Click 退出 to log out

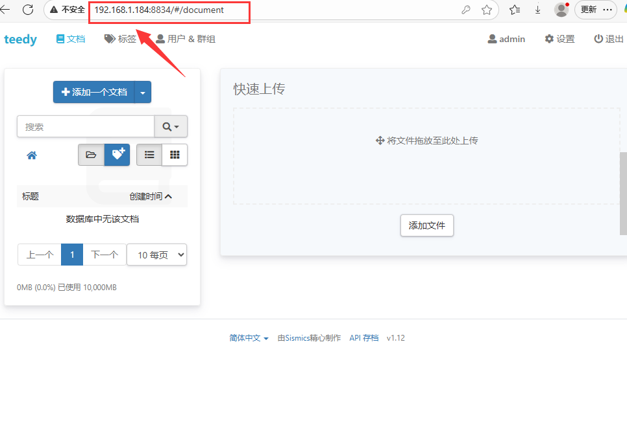coord(609,39)
